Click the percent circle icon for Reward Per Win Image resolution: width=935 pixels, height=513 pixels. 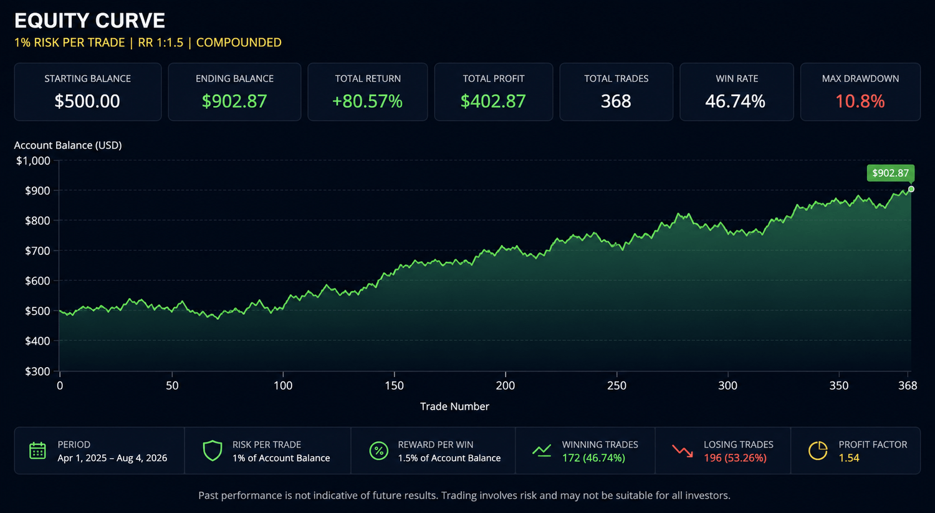click(x=378, y=451)
